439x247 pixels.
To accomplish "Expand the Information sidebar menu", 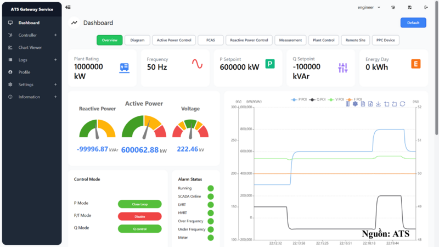I will 32,97.
